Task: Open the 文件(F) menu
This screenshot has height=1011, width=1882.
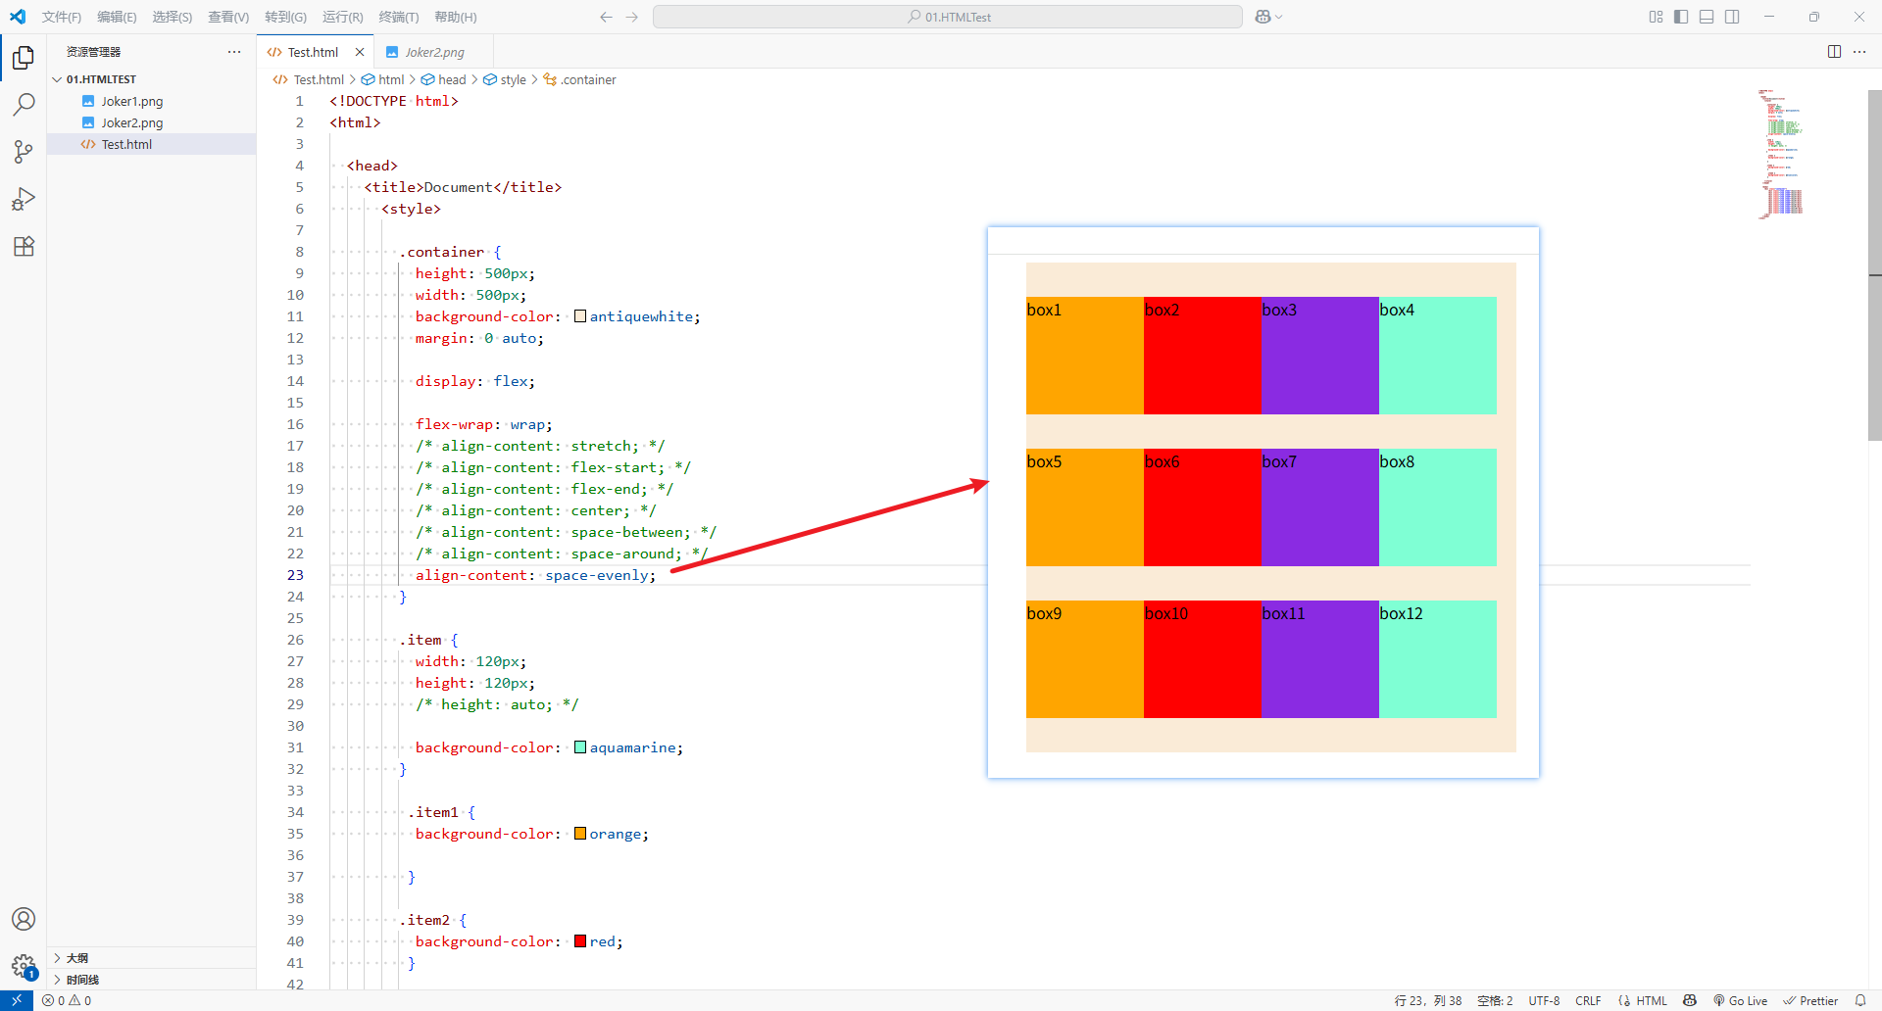Action: pos(62,17)
